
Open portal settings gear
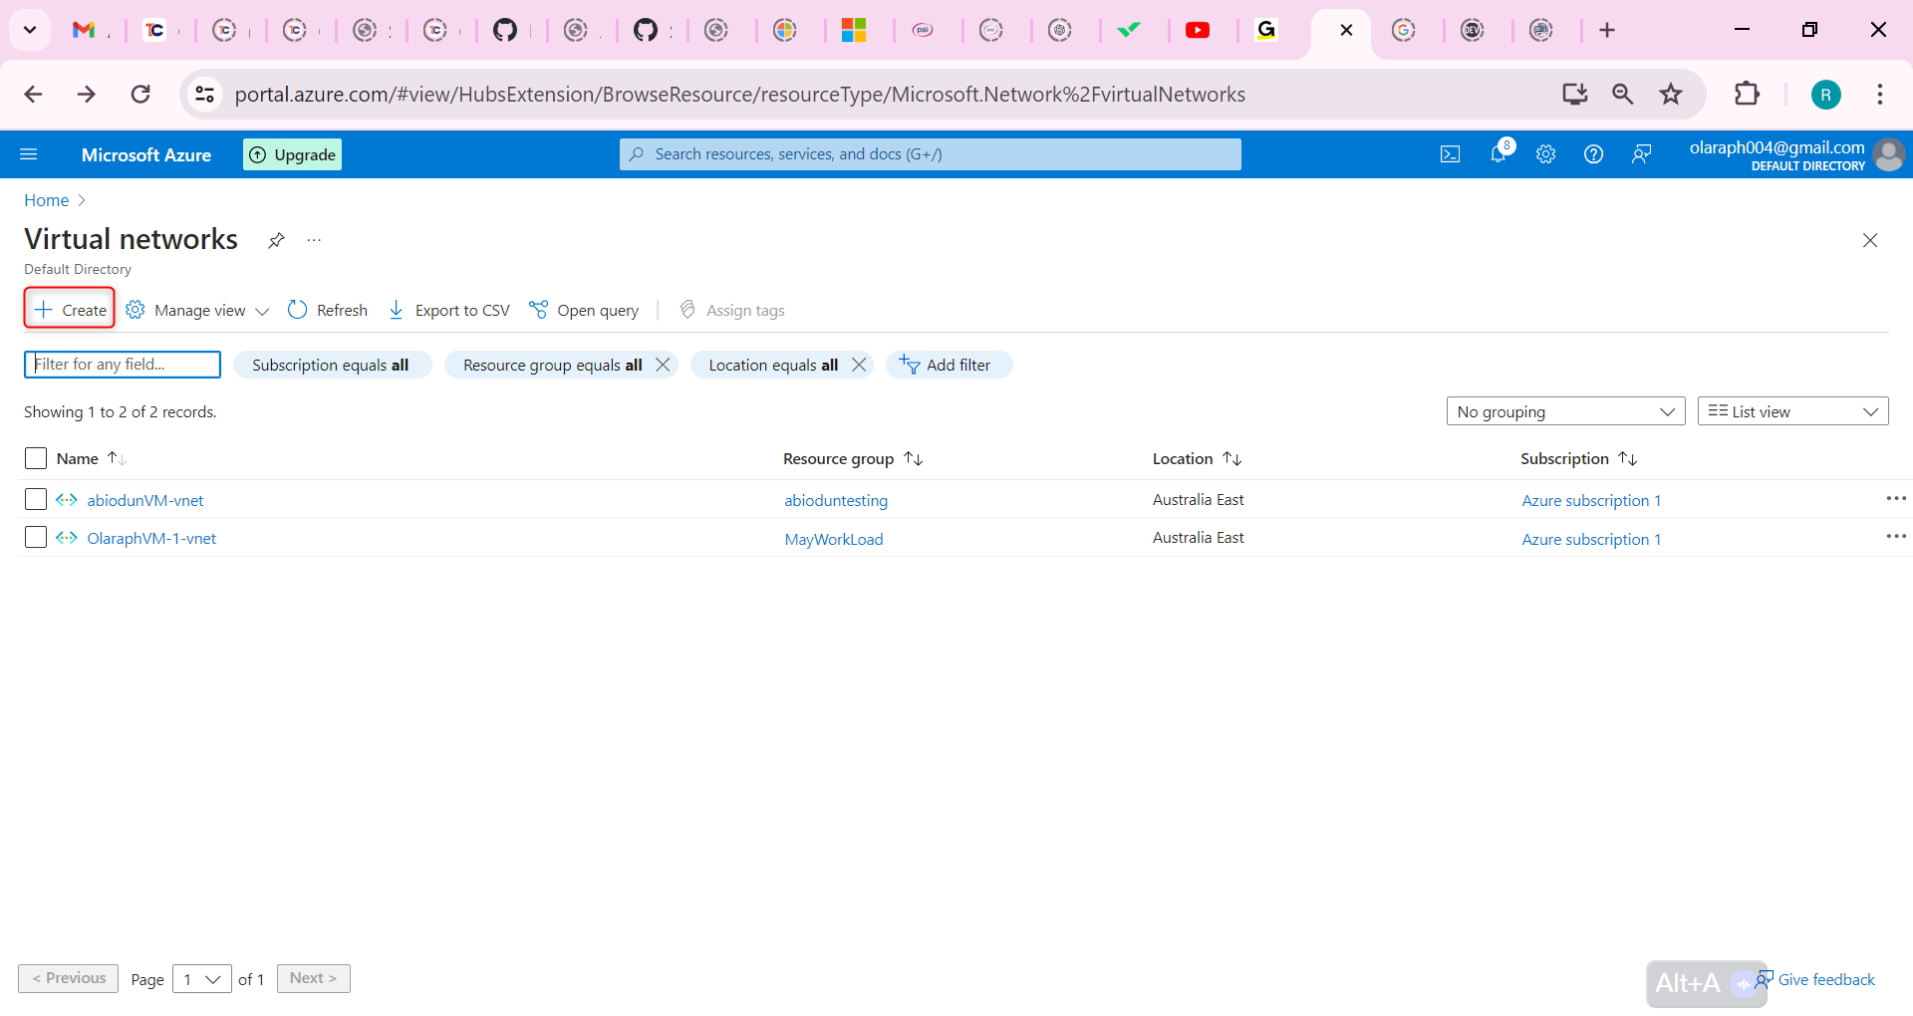click(x=1545, y=154)
